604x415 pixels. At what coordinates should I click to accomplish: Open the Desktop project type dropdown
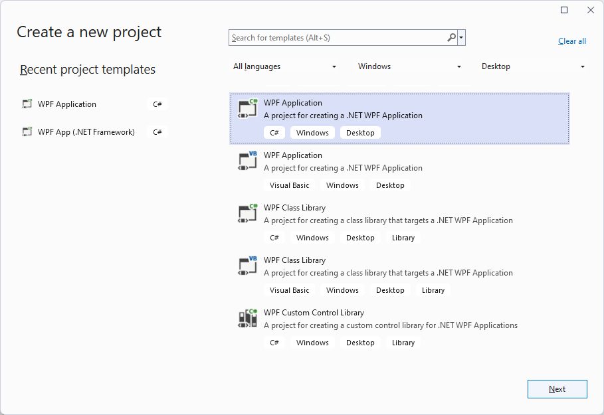[532, 66]
